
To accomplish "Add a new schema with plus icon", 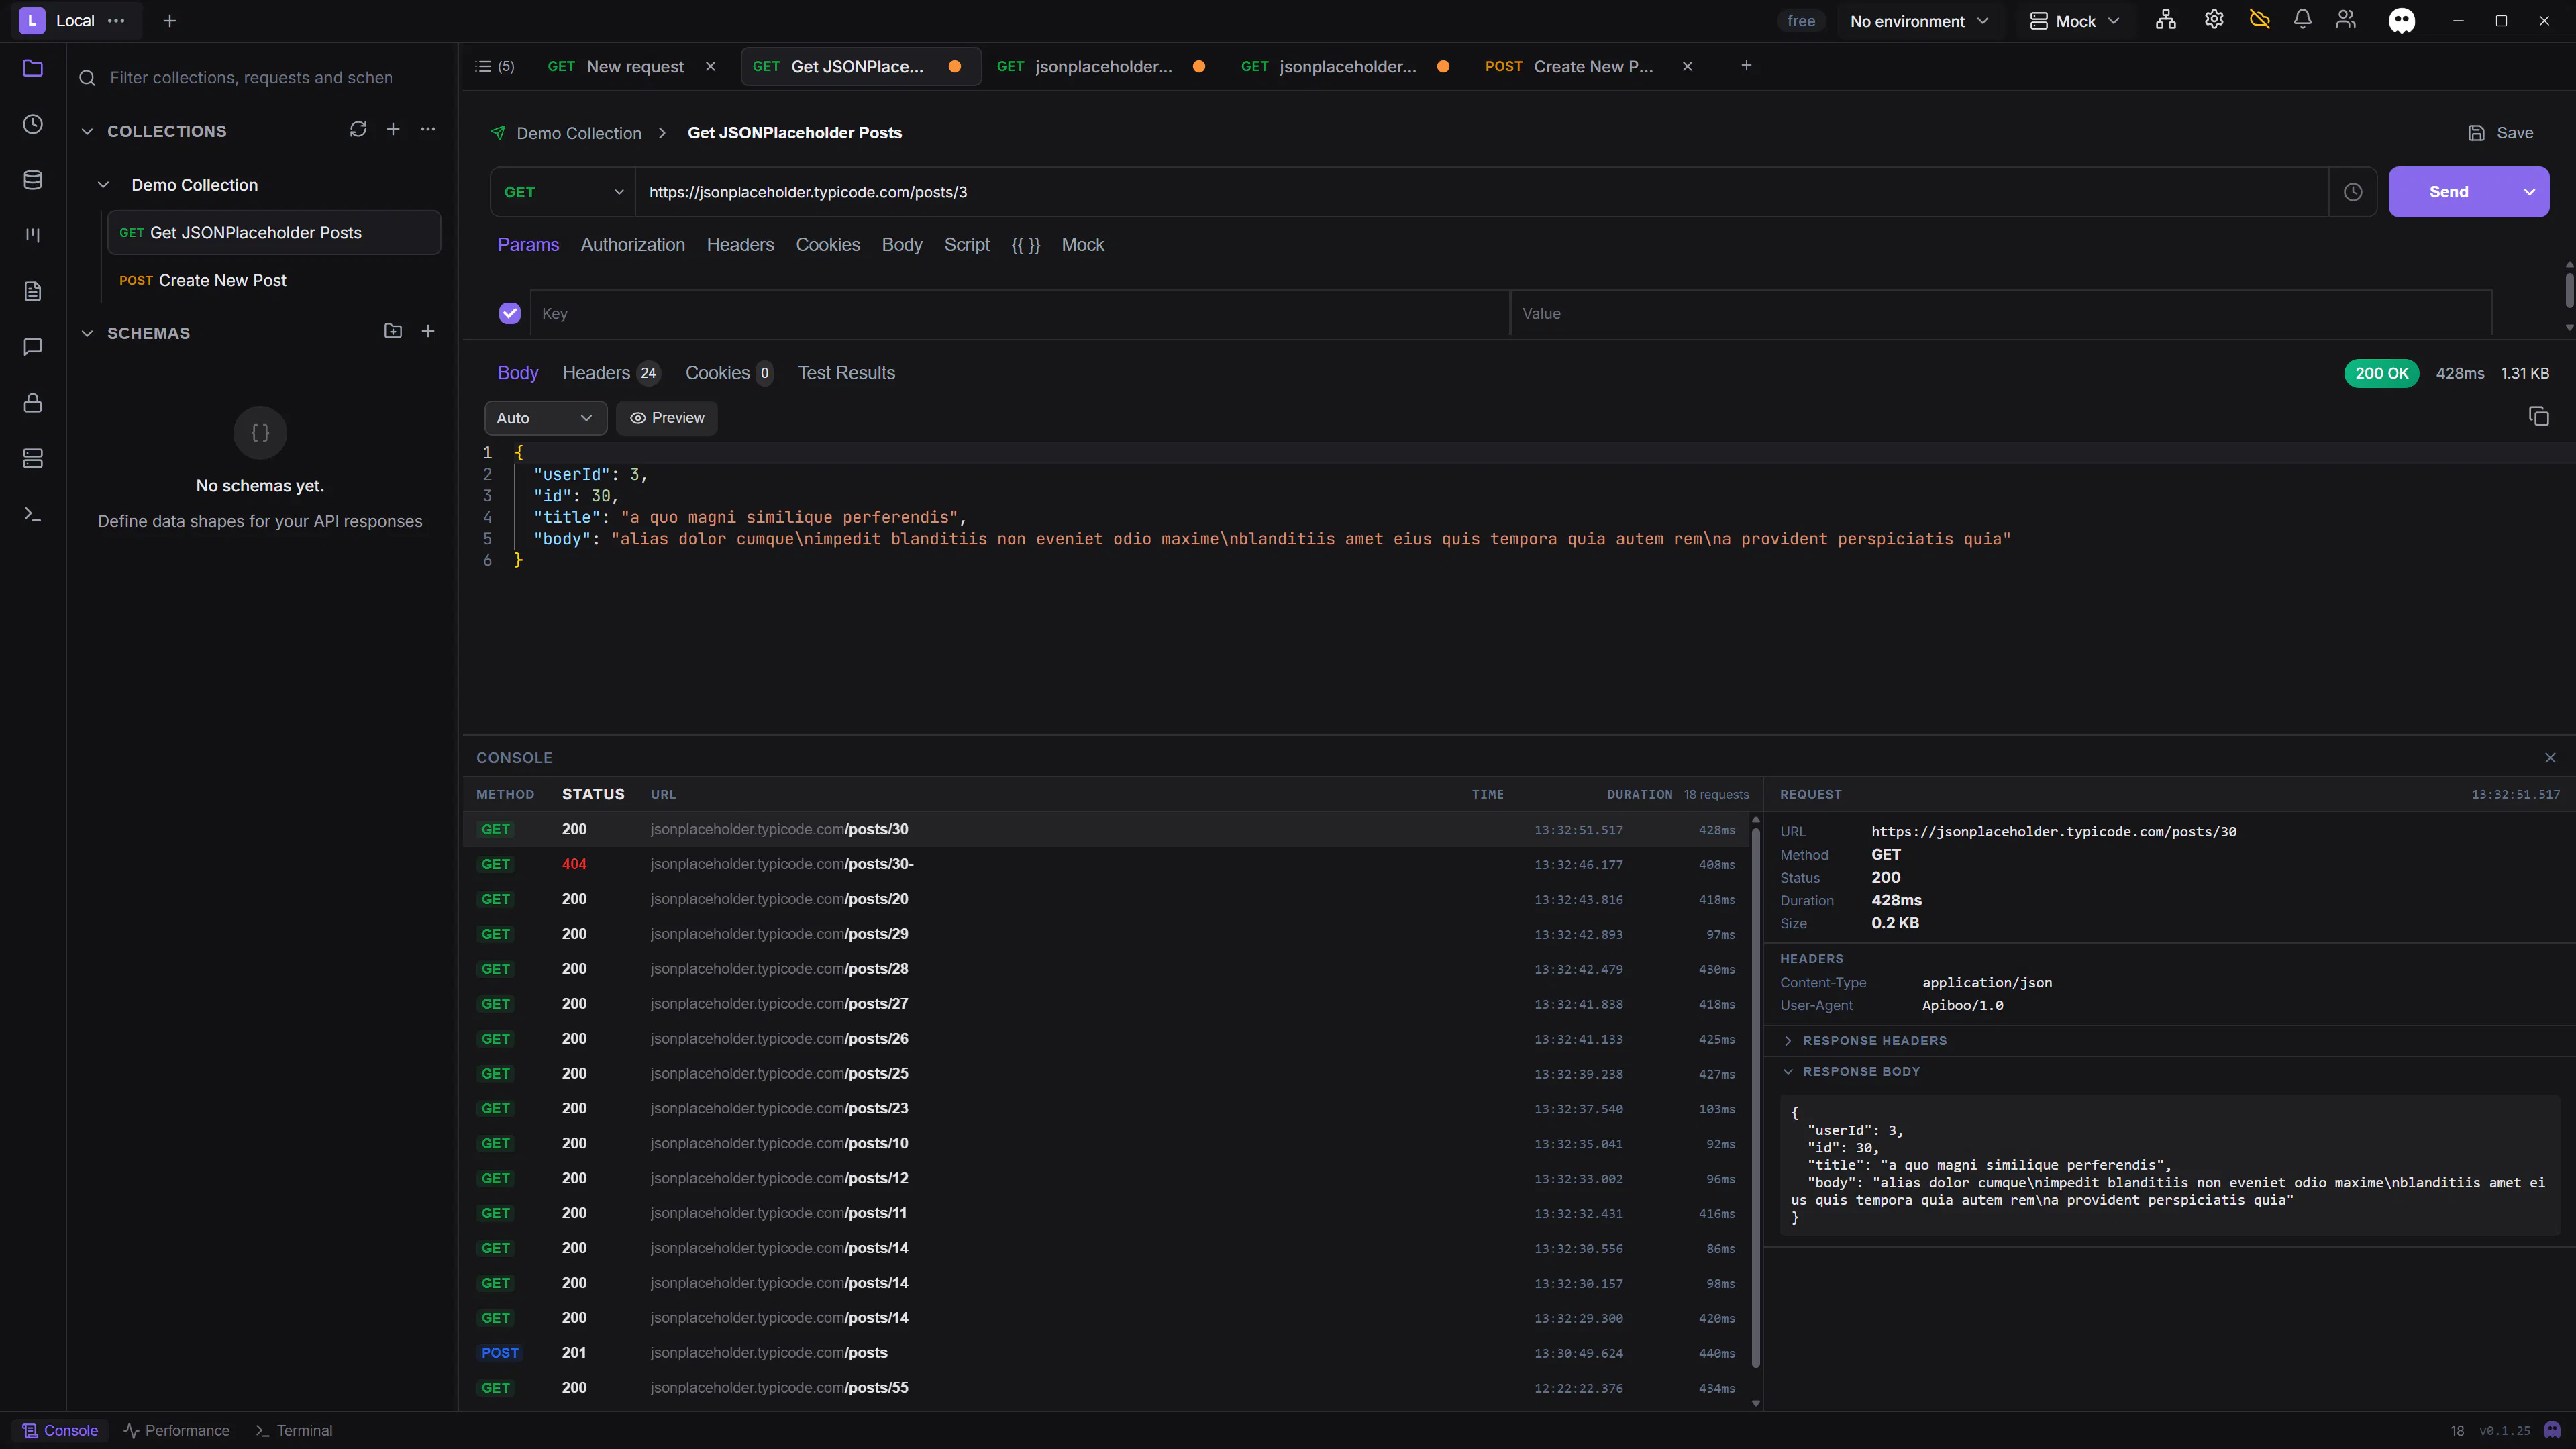I will pos(428,331).
